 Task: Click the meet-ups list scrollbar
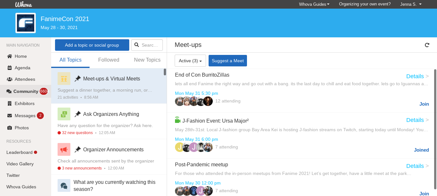(x=435, y=129)
